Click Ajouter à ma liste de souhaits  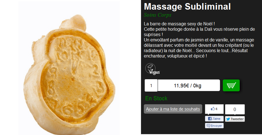(173, 109)
